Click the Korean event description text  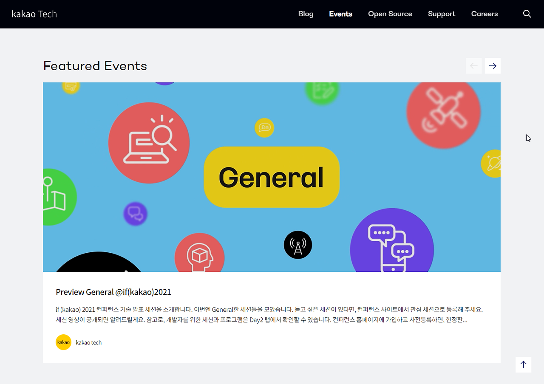click(269, 314)
